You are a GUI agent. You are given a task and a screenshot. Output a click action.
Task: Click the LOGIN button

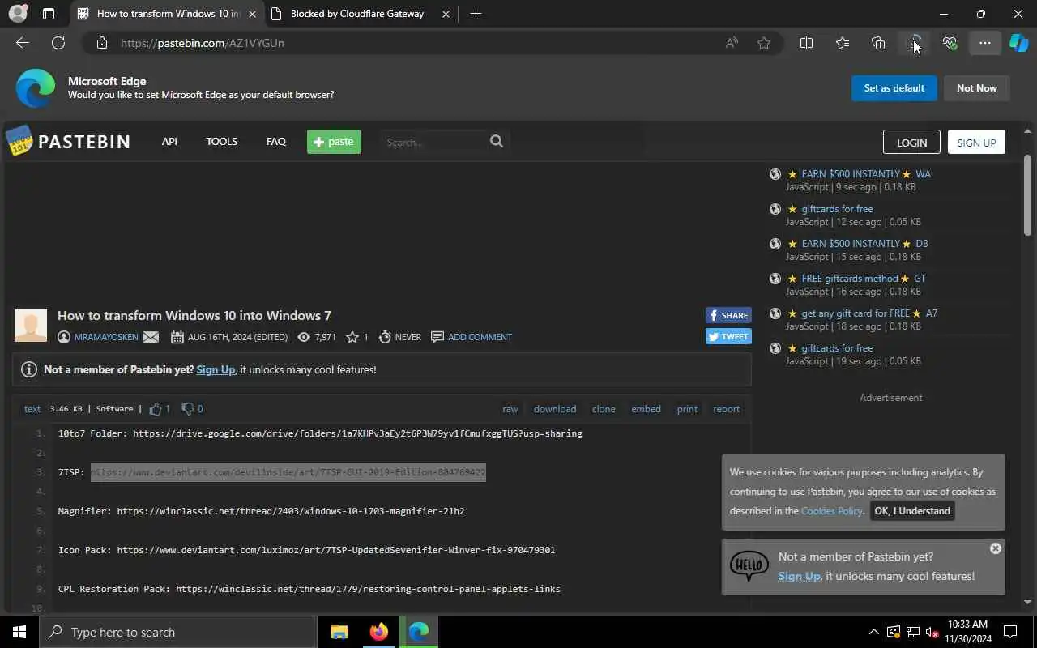click(911, 142)
